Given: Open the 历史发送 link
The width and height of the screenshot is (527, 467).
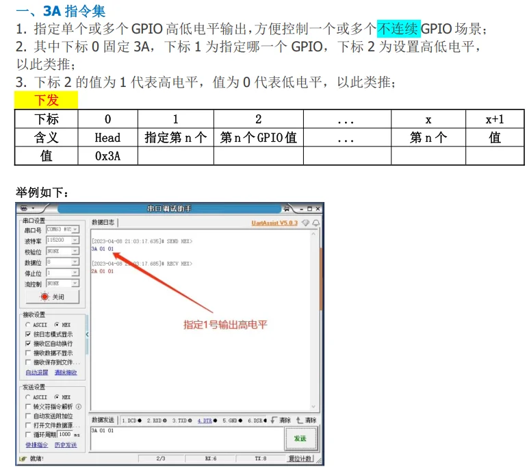Looking at the screenshot, I should (66, 445).
